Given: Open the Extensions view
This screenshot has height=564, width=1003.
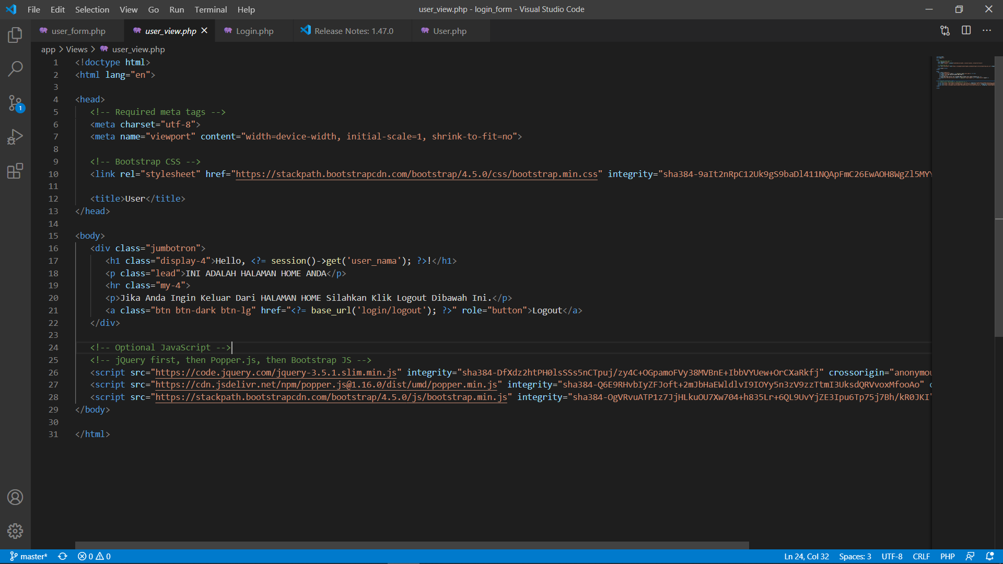Looking at the screenshot, I should [x=15, y=171].
